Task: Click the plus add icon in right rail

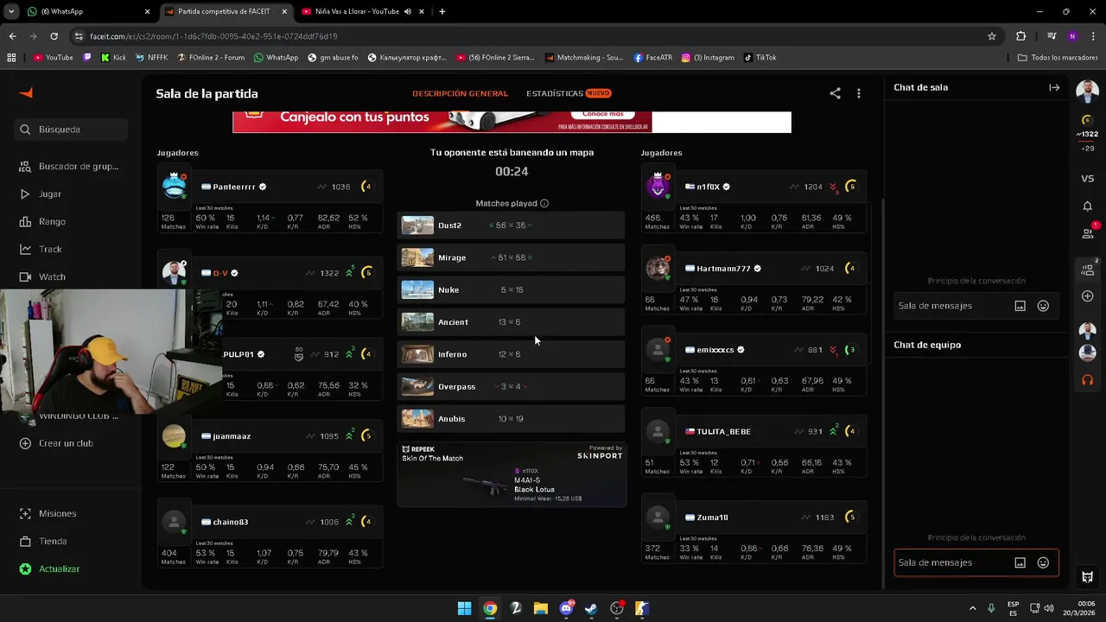Action: click(1087, 296)
